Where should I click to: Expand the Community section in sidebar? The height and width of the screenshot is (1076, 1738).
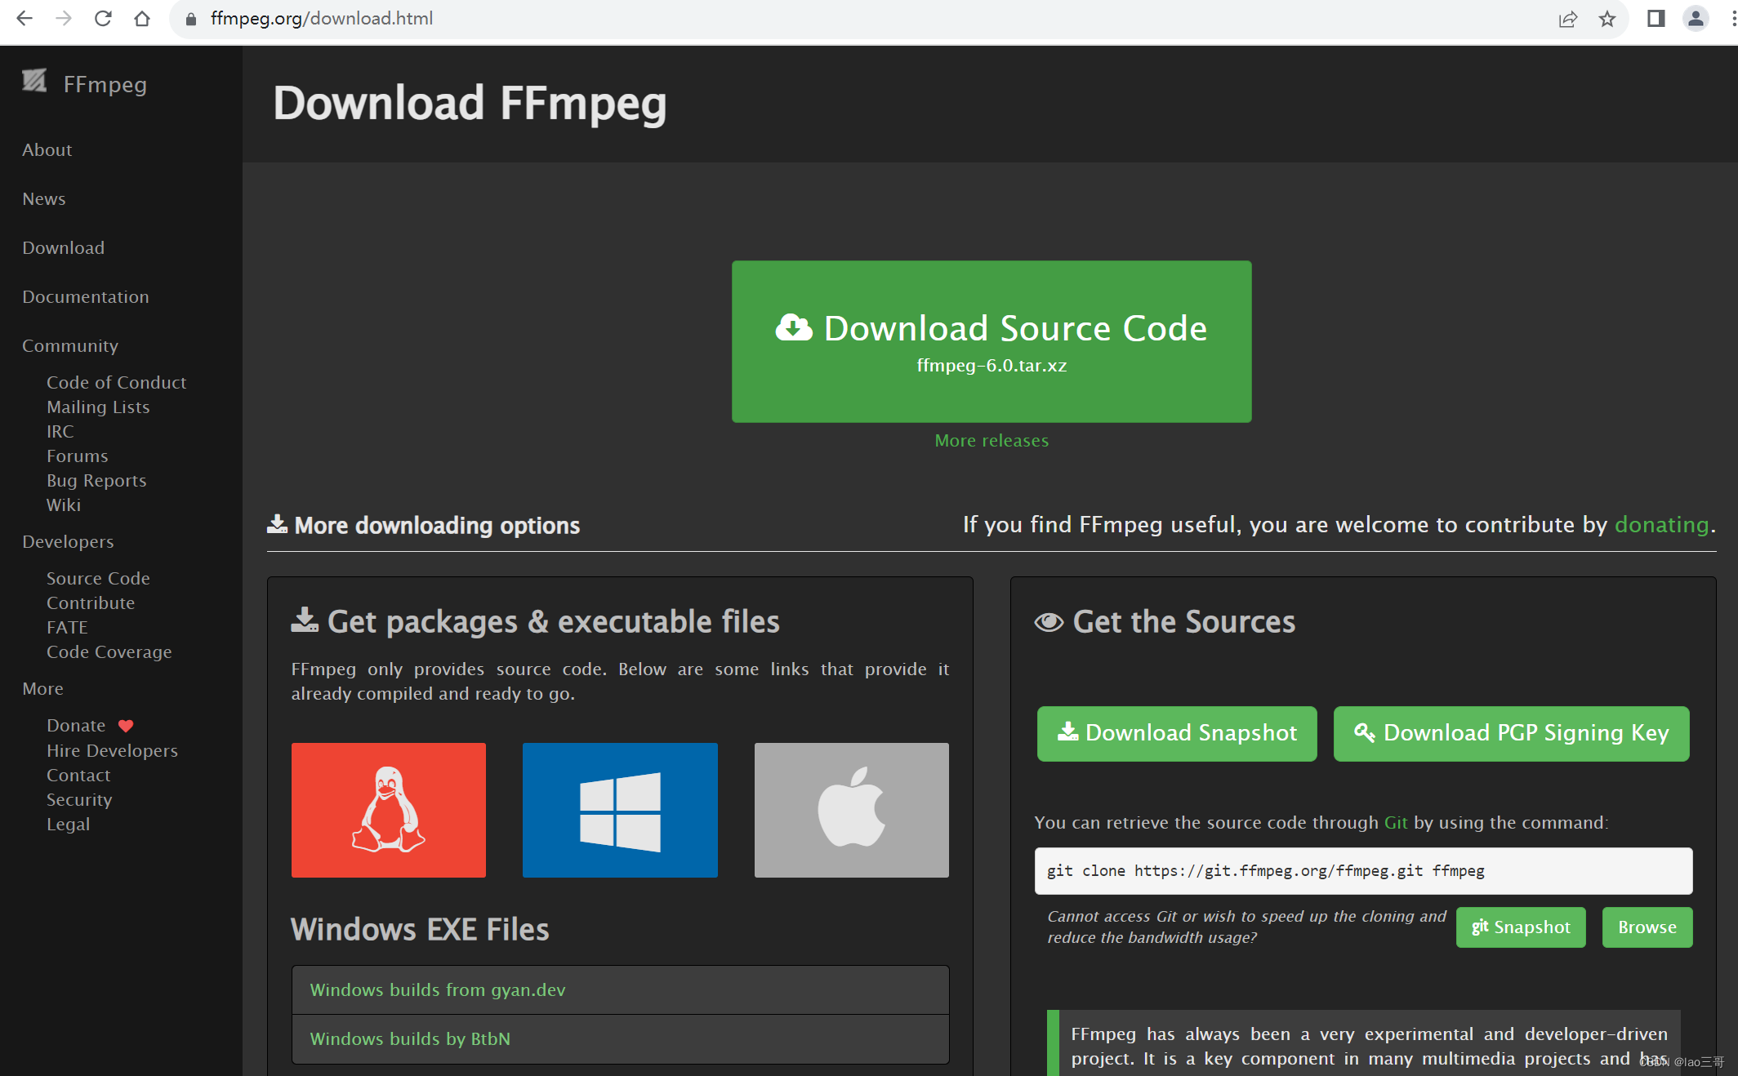[70, 345]
